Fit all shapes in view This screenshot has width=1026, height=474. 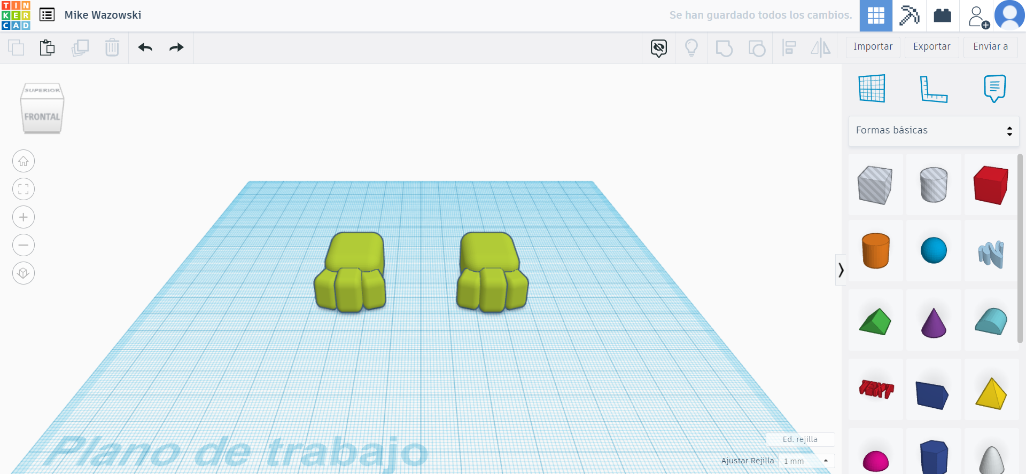click(24, 189)
